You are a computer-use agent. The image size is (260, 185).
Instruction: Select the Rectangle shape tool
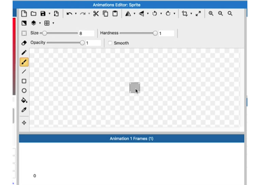pos(24,81)
